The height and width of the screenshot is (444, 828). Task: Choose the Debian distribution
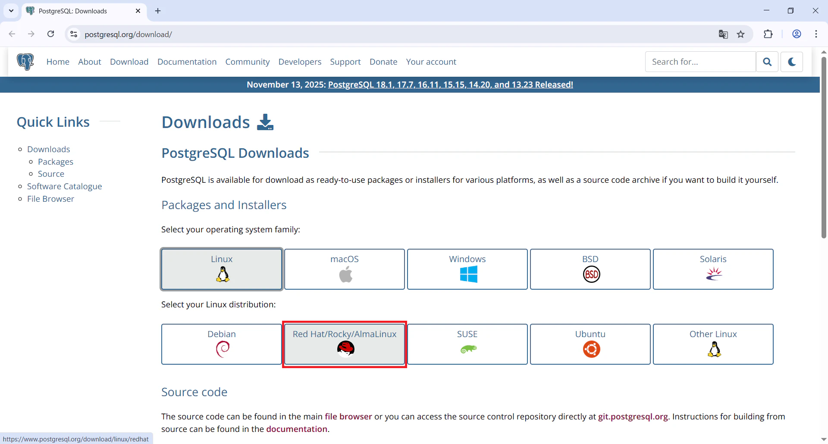click(222, 344)
